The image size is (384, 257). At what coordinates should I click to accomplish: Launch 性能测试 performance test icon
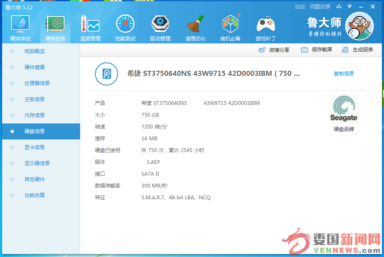[x=125, y=24]
